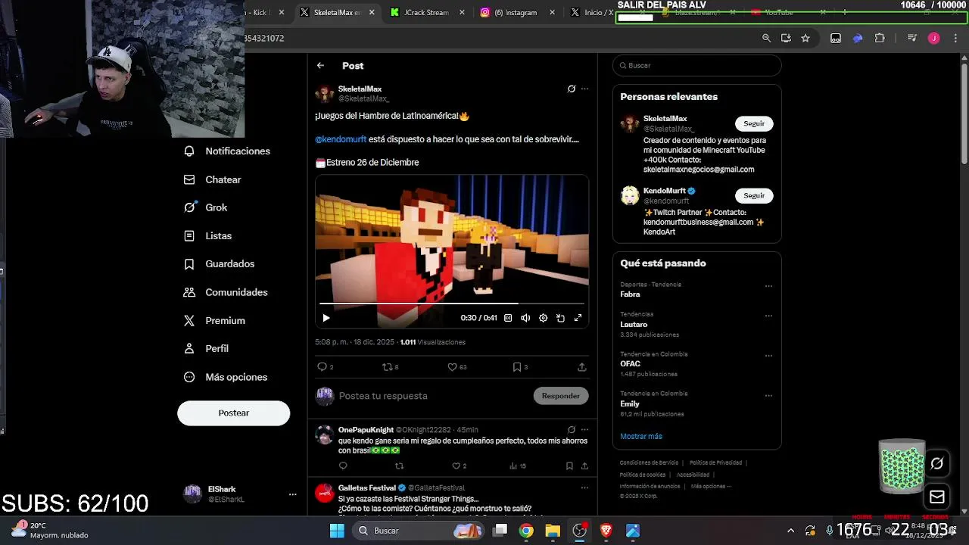Open Windows Start menu
Viewport: 969px width, 545px height.
(337, 531)
